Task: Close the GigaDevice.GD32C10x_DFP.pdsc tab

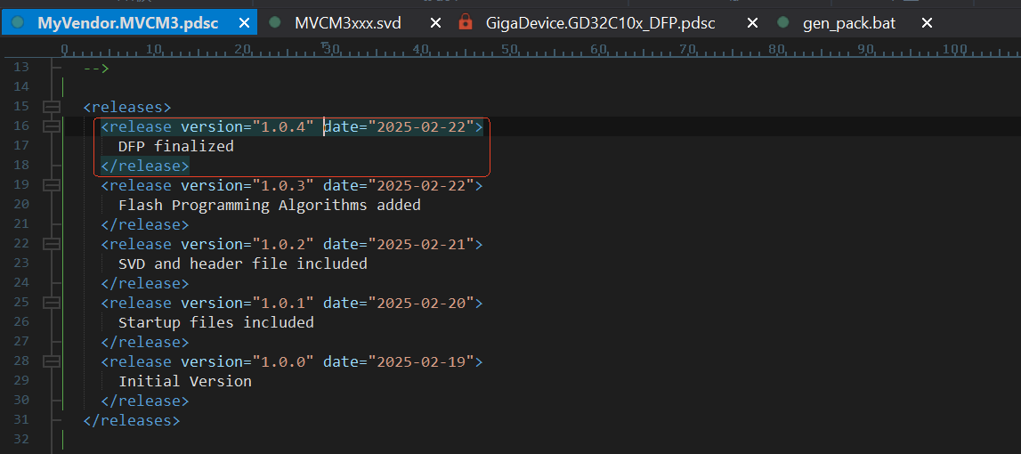Action: [x=752, y=22]
